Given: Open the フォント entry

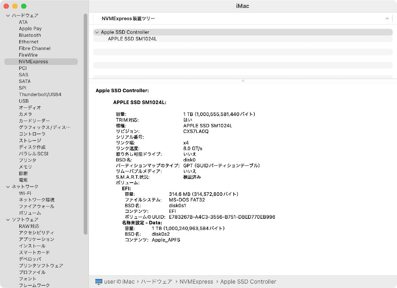Looking at the screenshot, I should click(x=27, y=279).
